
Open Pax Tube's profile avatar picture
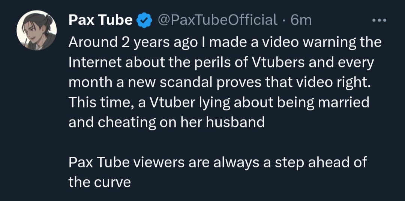click(x=37, y=31)
